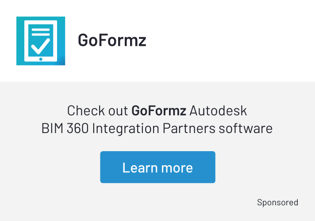Click the tablet home button dot in logo
The image size is (315, 221).
[x=40, y=58]
